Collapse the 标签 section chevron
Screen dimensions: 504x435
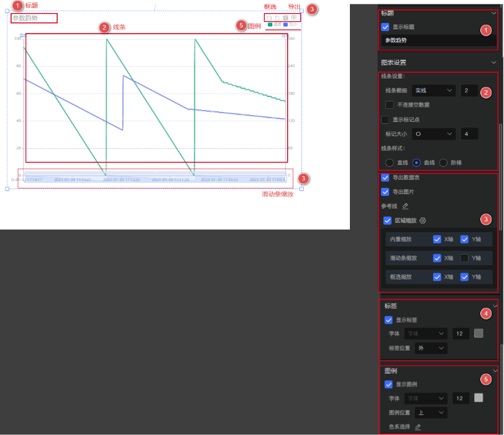495,306
